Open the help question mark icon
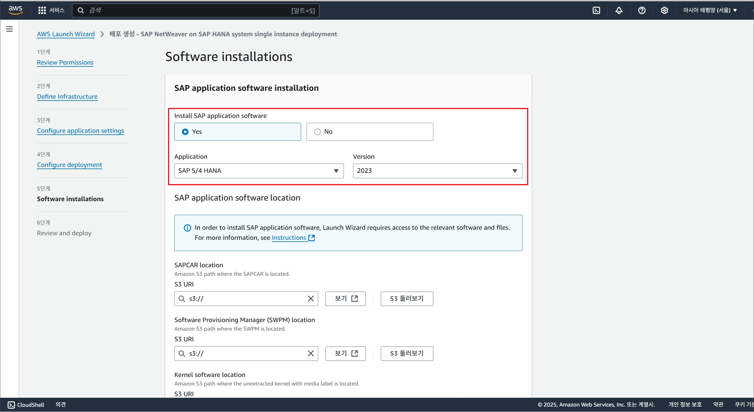Screen dimensions: 754x412 (642, 10)
